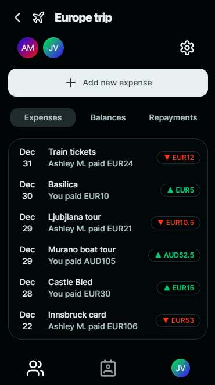Click the red EUR53 Innsbruck card badge
Viewport: 215px width, 385px height.
pos(178,320)
